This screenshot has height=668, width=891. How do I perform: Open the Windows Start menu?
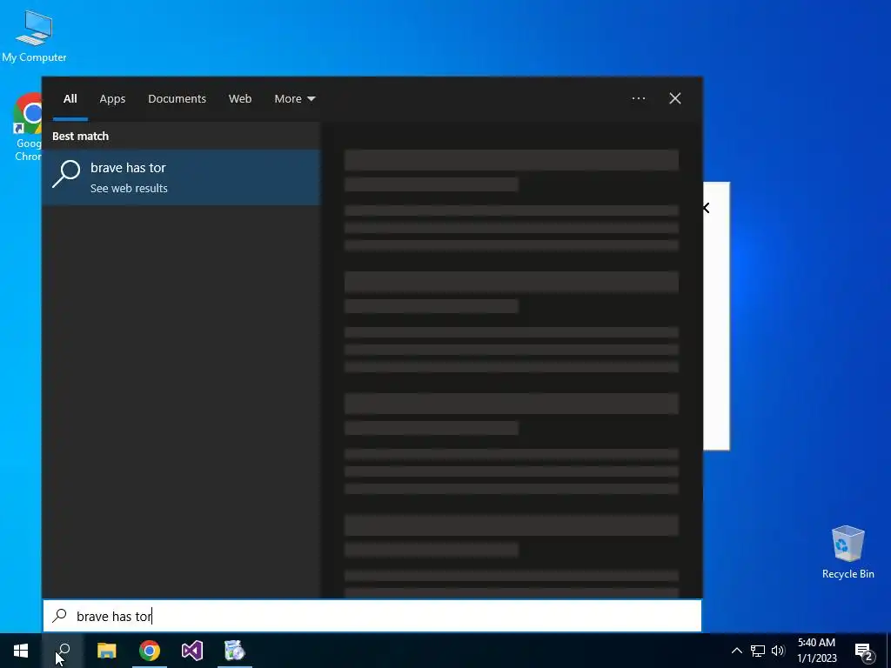point(21,651)
